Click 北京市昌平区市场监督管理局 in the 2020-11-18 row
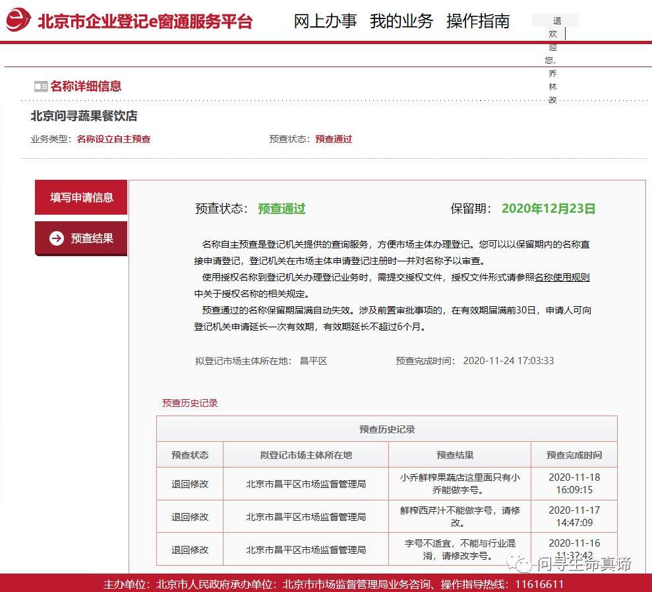Screen dimensions: 652x592 point(306,484)
